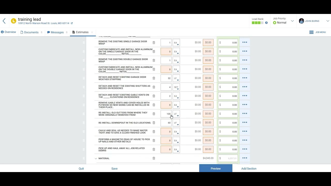Screen dimensions: 331x186
Task: Close the Estimates tab
Action: tap(92, 32)
